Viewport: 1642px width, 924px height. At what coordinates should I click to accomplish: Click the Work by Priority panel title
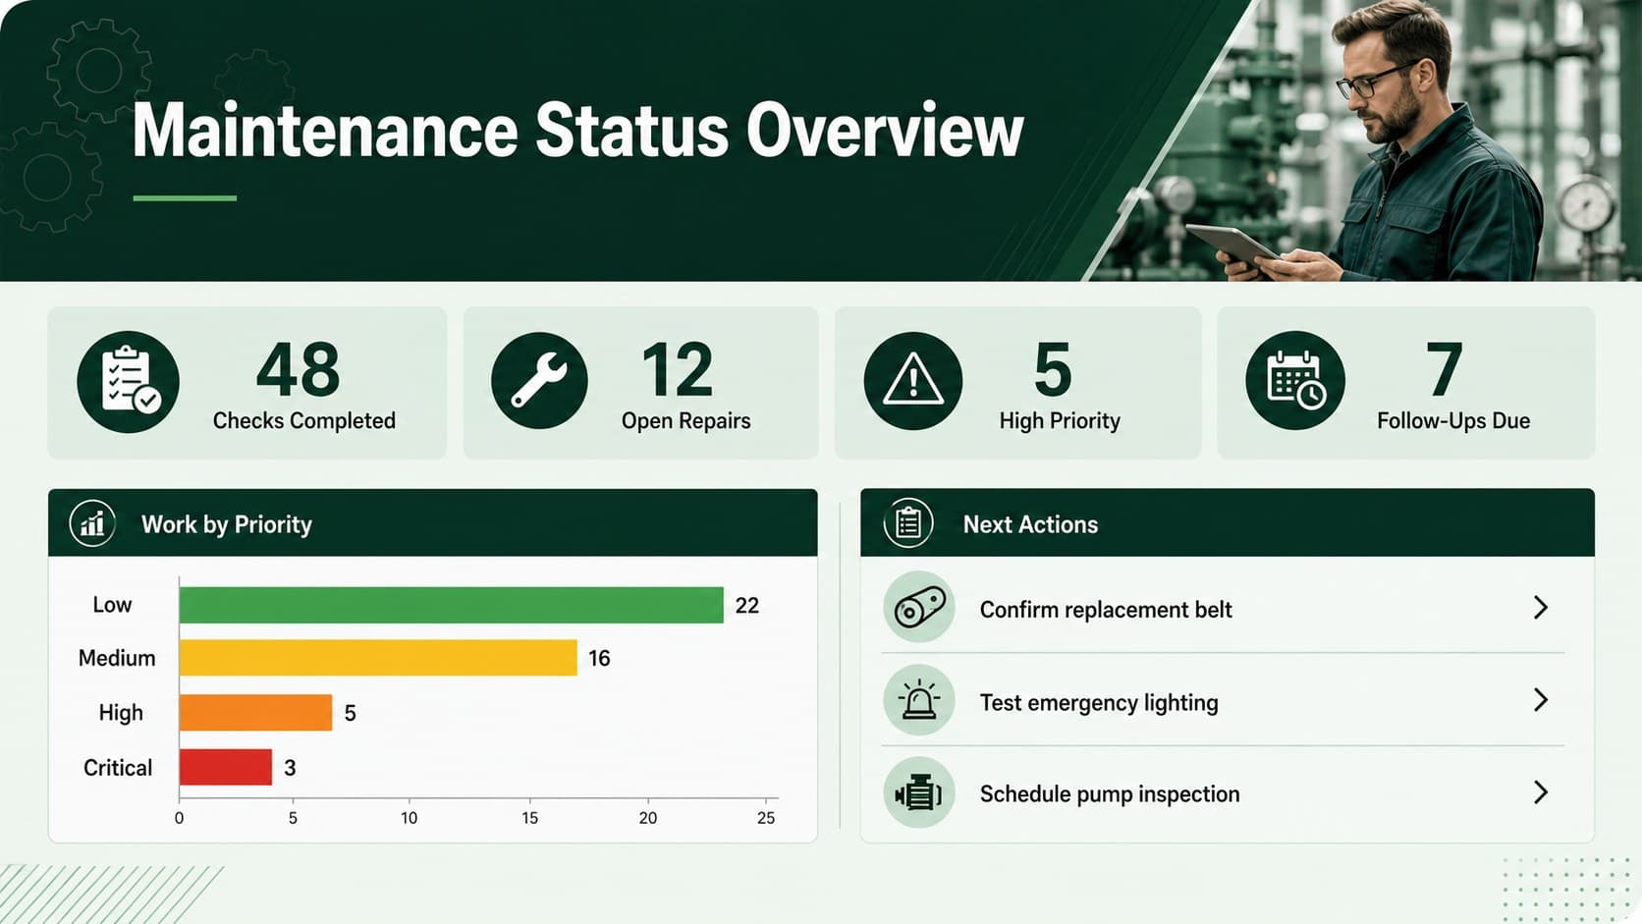point(227,524)
